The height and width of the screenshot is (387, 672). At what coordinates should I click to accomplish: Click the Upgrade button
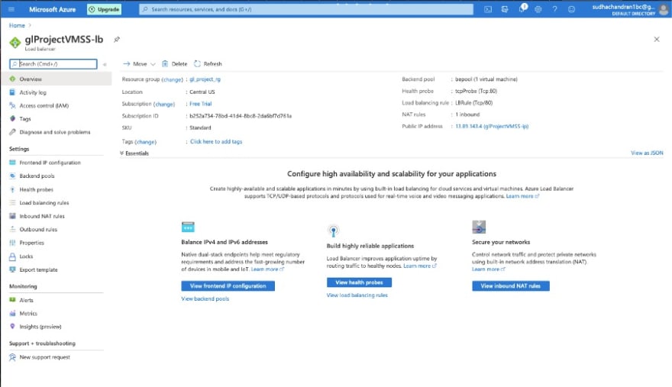(104, 9)
